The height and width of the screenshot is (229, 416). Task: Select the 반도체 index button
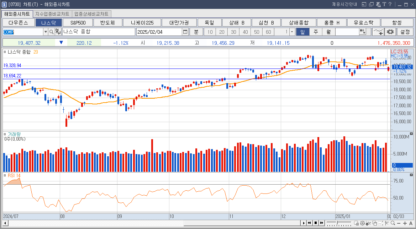(x=108, y=23)
